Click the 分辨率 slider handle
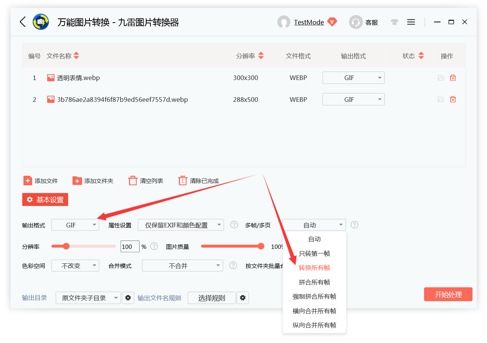Viewport: 487px width, 343px height. 66,246
